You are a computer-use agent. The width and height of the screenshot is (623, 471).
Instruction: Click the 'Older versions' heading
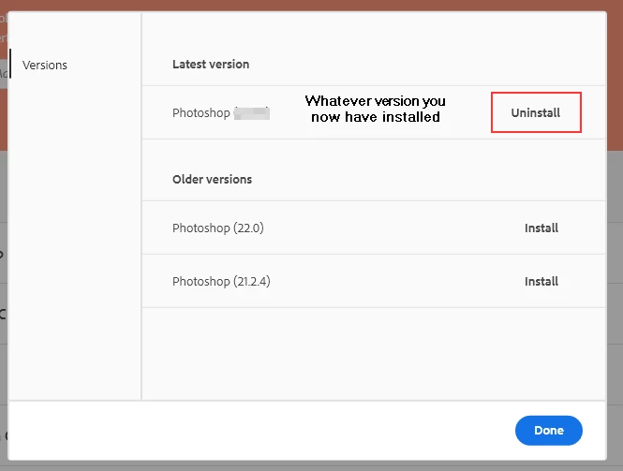(212, 179)
